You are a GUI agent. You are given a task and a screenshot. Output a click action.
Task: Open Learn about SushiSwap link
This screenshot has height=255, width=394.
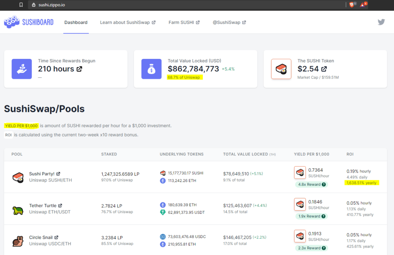(128, 22)
